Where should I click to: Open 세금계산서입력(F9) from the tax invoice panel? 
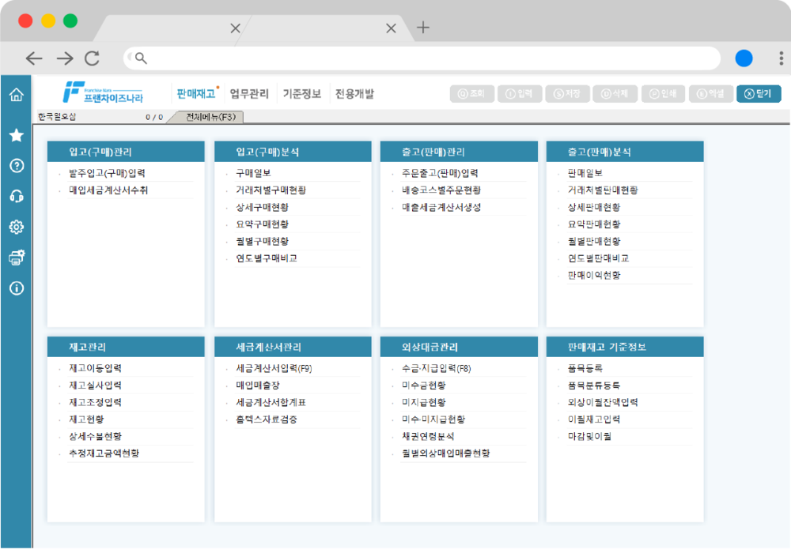(274, 368)
